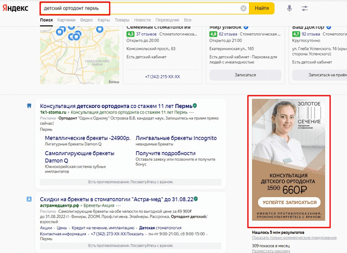
Task: Click Записаться на приём button on Ваш Доктор card
Action: coord(320,75)
